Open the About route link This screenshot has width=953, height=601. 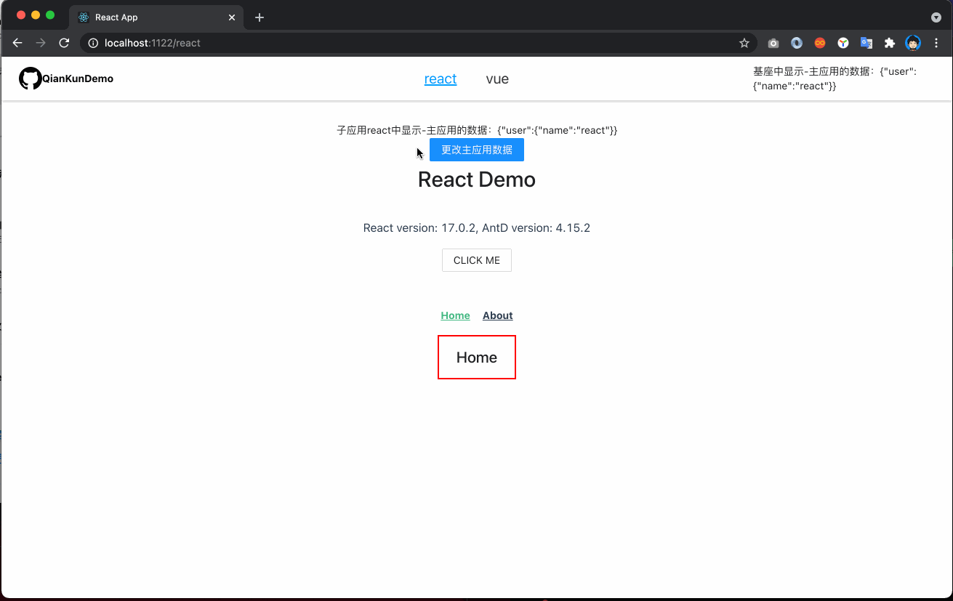[498, 315]
